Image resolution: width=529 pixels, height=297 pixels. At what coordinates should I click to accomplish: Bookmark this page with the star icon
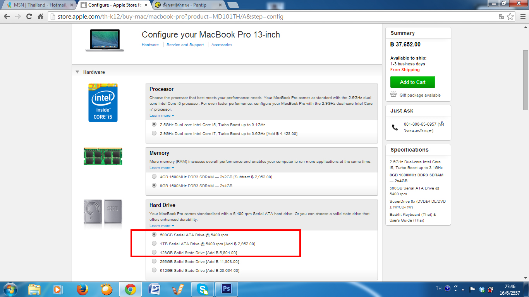(x=510, y=17)
